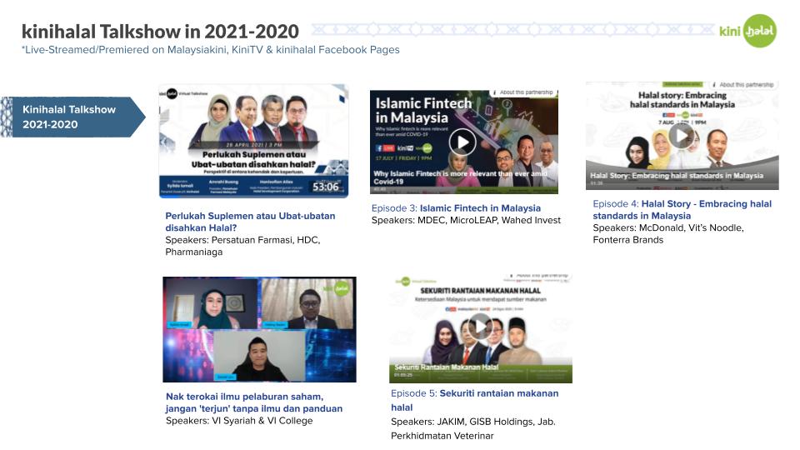
Task: Open the three-person video call thumbnail
Action: (x=259, y=330)
